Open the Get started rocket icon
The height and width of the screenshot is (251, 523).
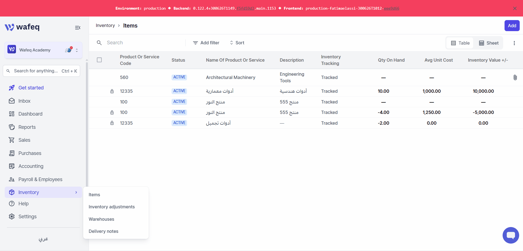(x=12, y=88)
